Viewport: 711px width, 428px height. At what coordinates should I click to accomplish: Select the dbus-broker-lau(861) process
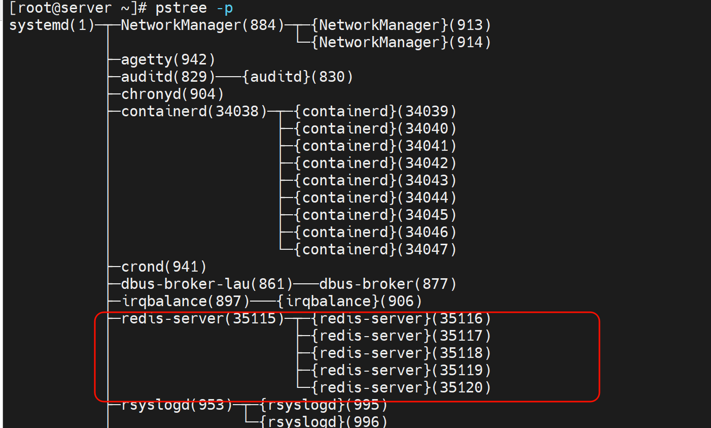tap(207, 284)
